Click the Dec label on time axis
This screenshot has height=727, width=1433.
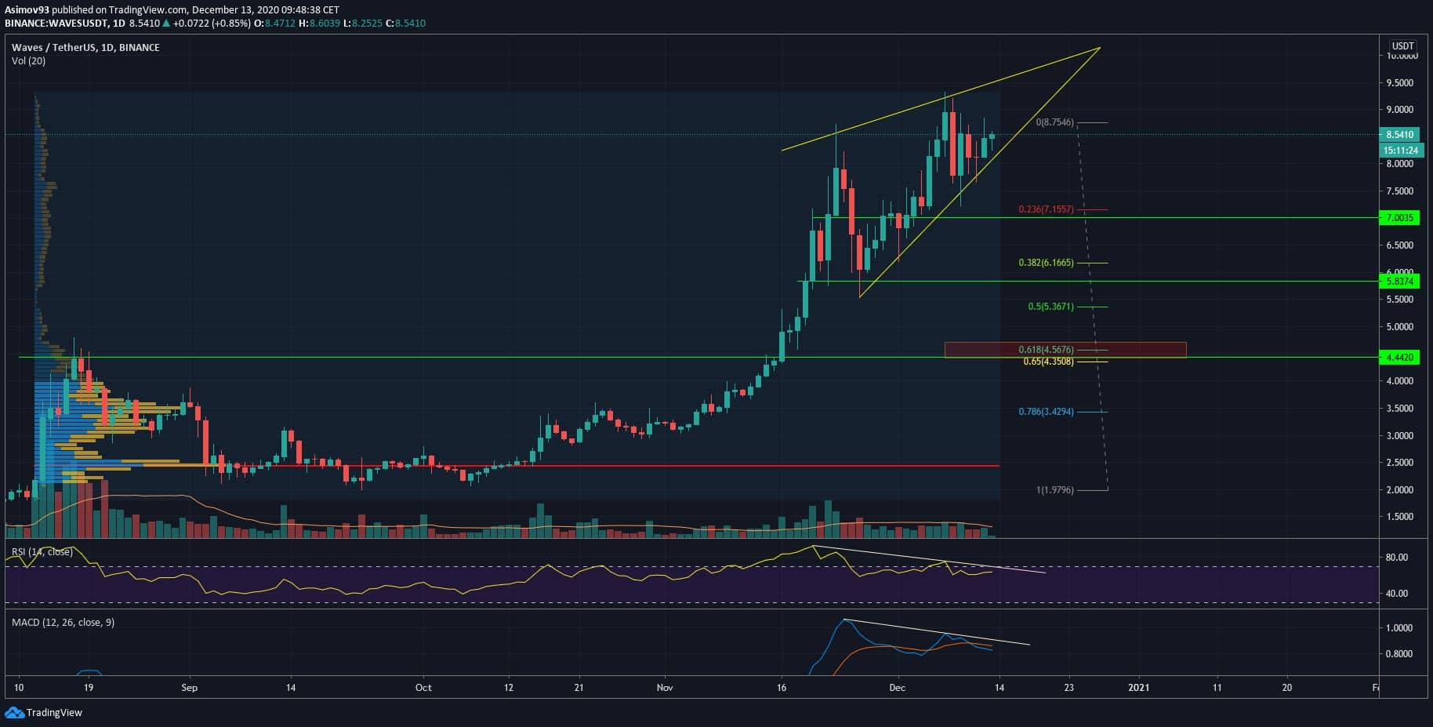point(897,688)
